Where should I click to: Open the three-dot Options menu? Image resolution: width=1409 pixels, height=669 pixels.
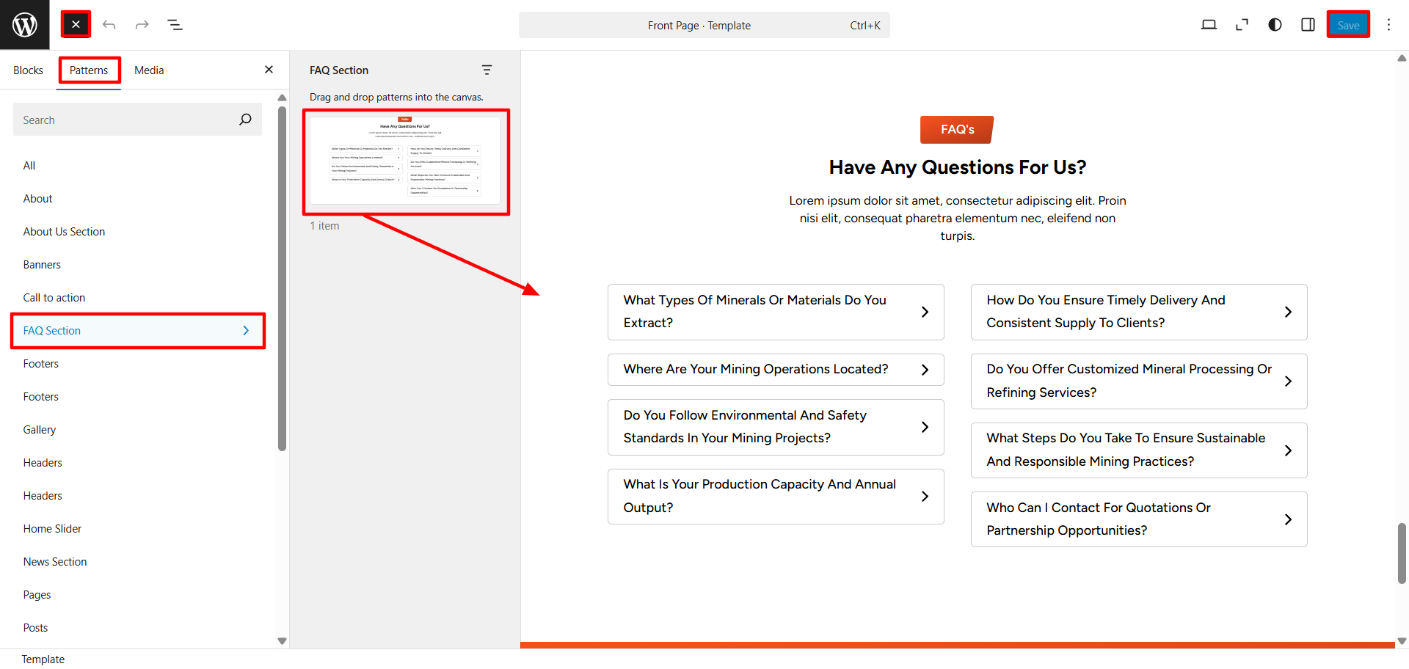1388,25
